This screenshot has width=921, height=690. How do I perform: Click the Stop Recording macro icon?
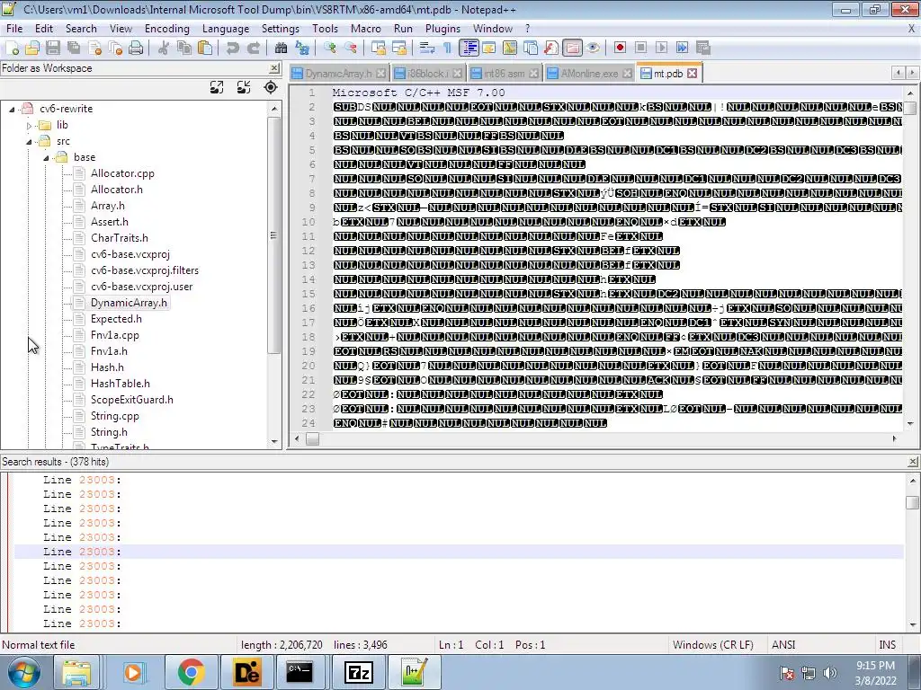coord(640,49)
